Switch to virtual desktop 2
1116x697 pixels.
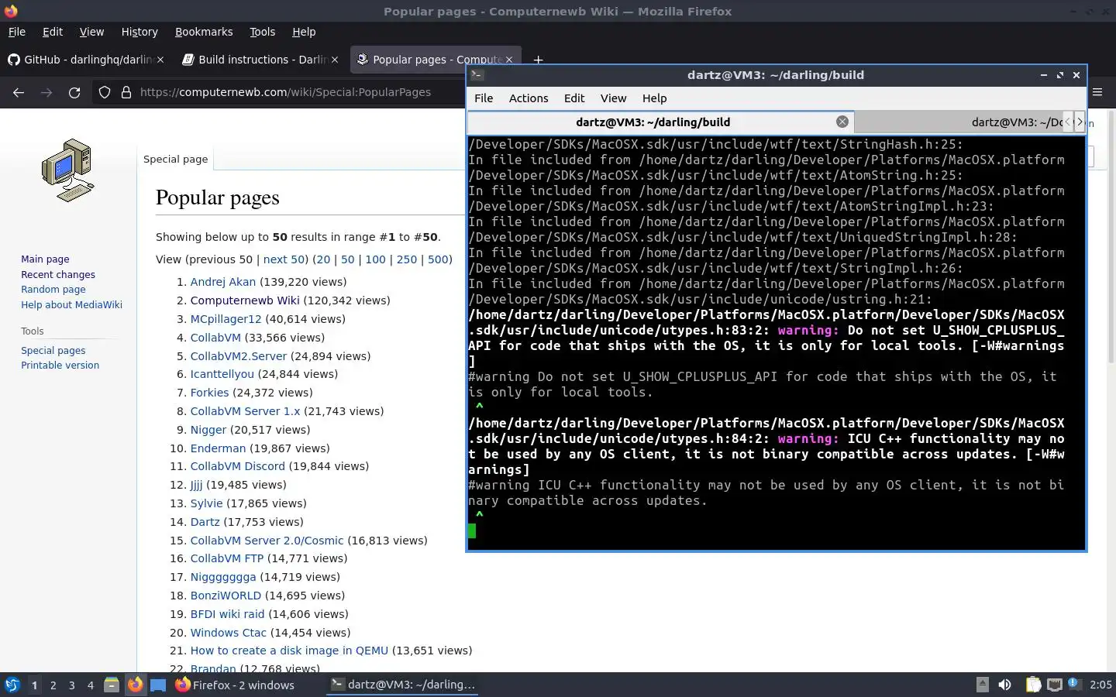pos(53,685)
